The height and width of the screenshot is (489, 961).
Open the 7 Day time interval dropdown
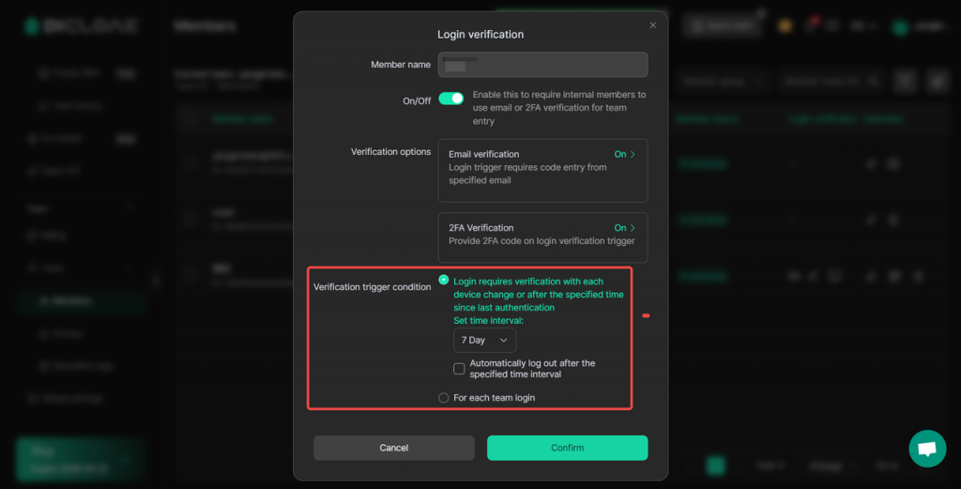484,340
